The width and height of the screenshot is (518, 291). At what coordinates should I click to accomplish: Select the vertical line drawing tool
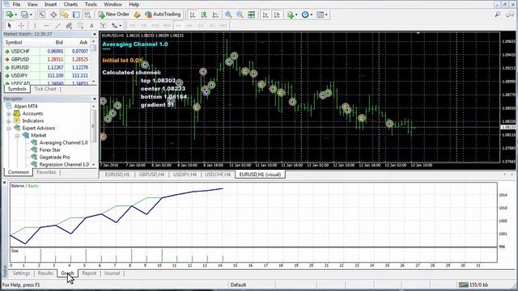[35, 25]
